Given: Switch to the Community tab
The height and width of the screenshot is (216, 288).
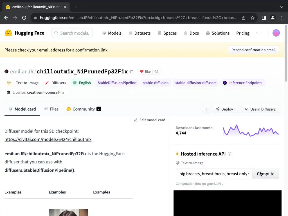Looking at the screenshot, I should click(x=84, y=109).
